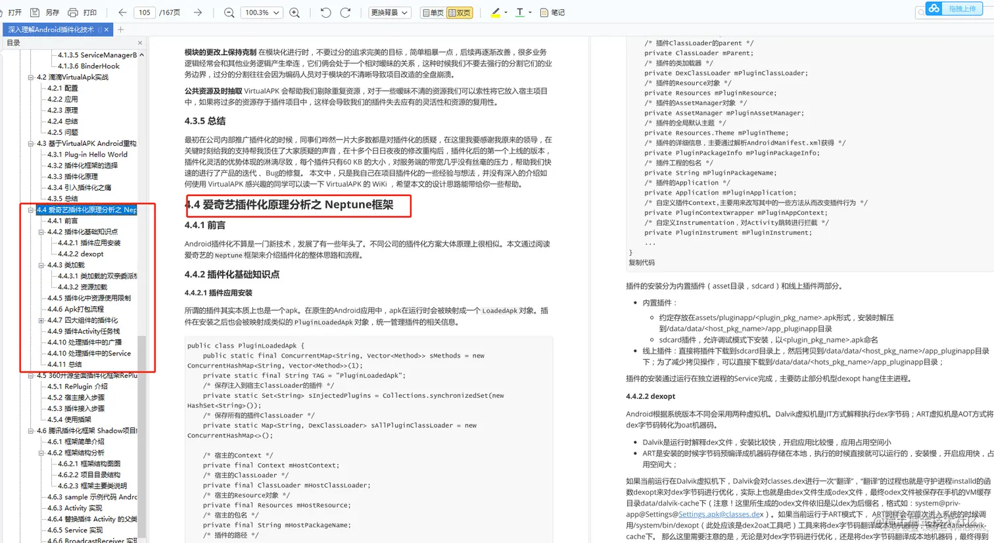Collapse the 4.2 滴滴VirtualApk实战 node
Viewport: 994px width, 543px height.
pos(30,77)
